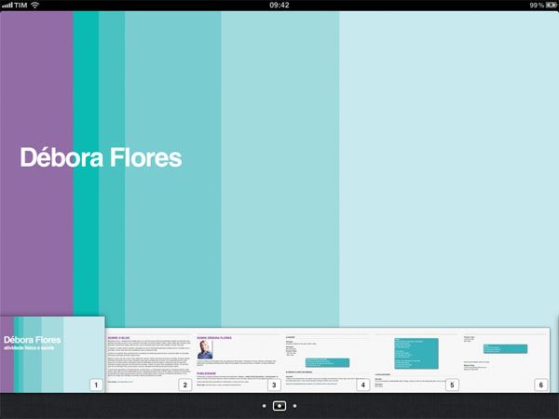Viewport: 559px width, 419px height.
Task: Tap the right dot in the bottom bar
Action: pos(294,406)
